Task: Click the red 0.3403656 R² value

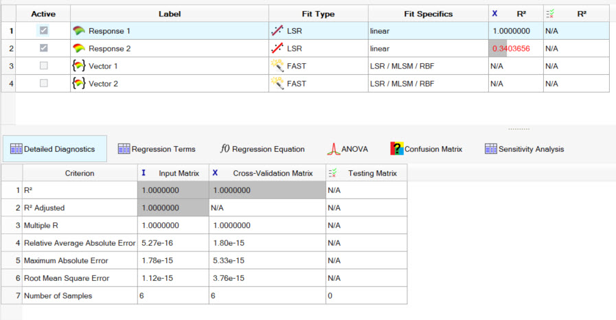Action: pyautogui.click(x=511, y=48)
